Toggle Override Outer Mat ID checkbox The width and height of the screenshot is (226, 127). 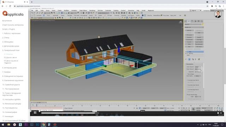[187, 85]
